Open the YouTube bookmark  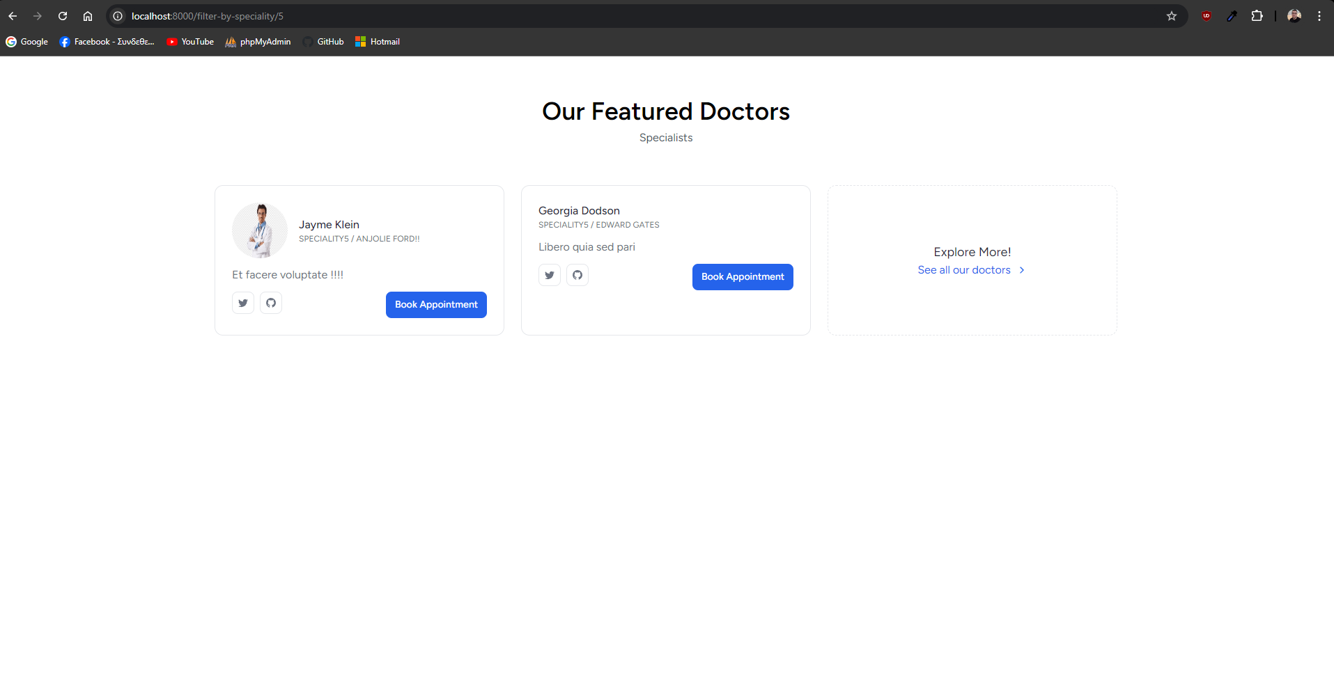tap(190, 42)
